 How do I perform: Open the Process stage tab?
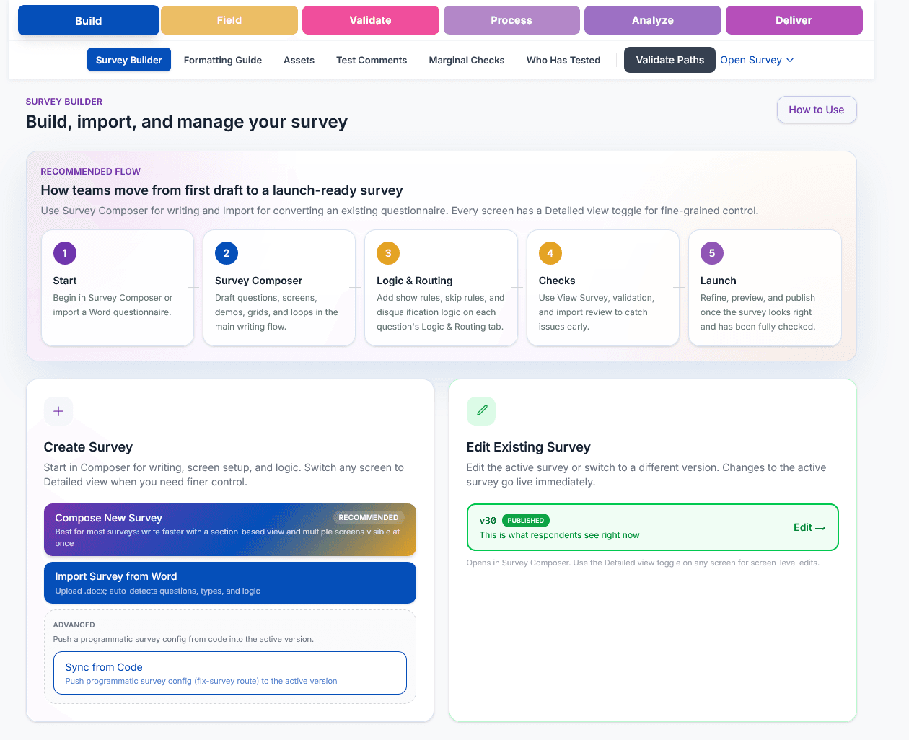pyautogui.click(x=511, y=20)
